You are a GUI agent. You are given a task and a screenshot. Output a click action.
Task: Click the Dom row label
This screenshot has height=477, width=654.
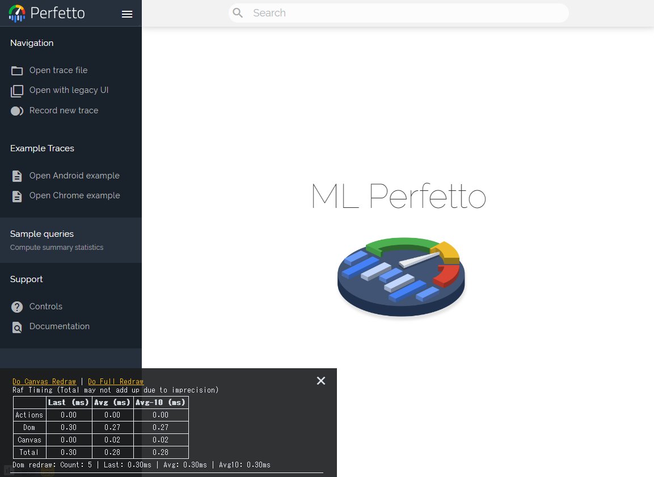(x=29, y=427)
